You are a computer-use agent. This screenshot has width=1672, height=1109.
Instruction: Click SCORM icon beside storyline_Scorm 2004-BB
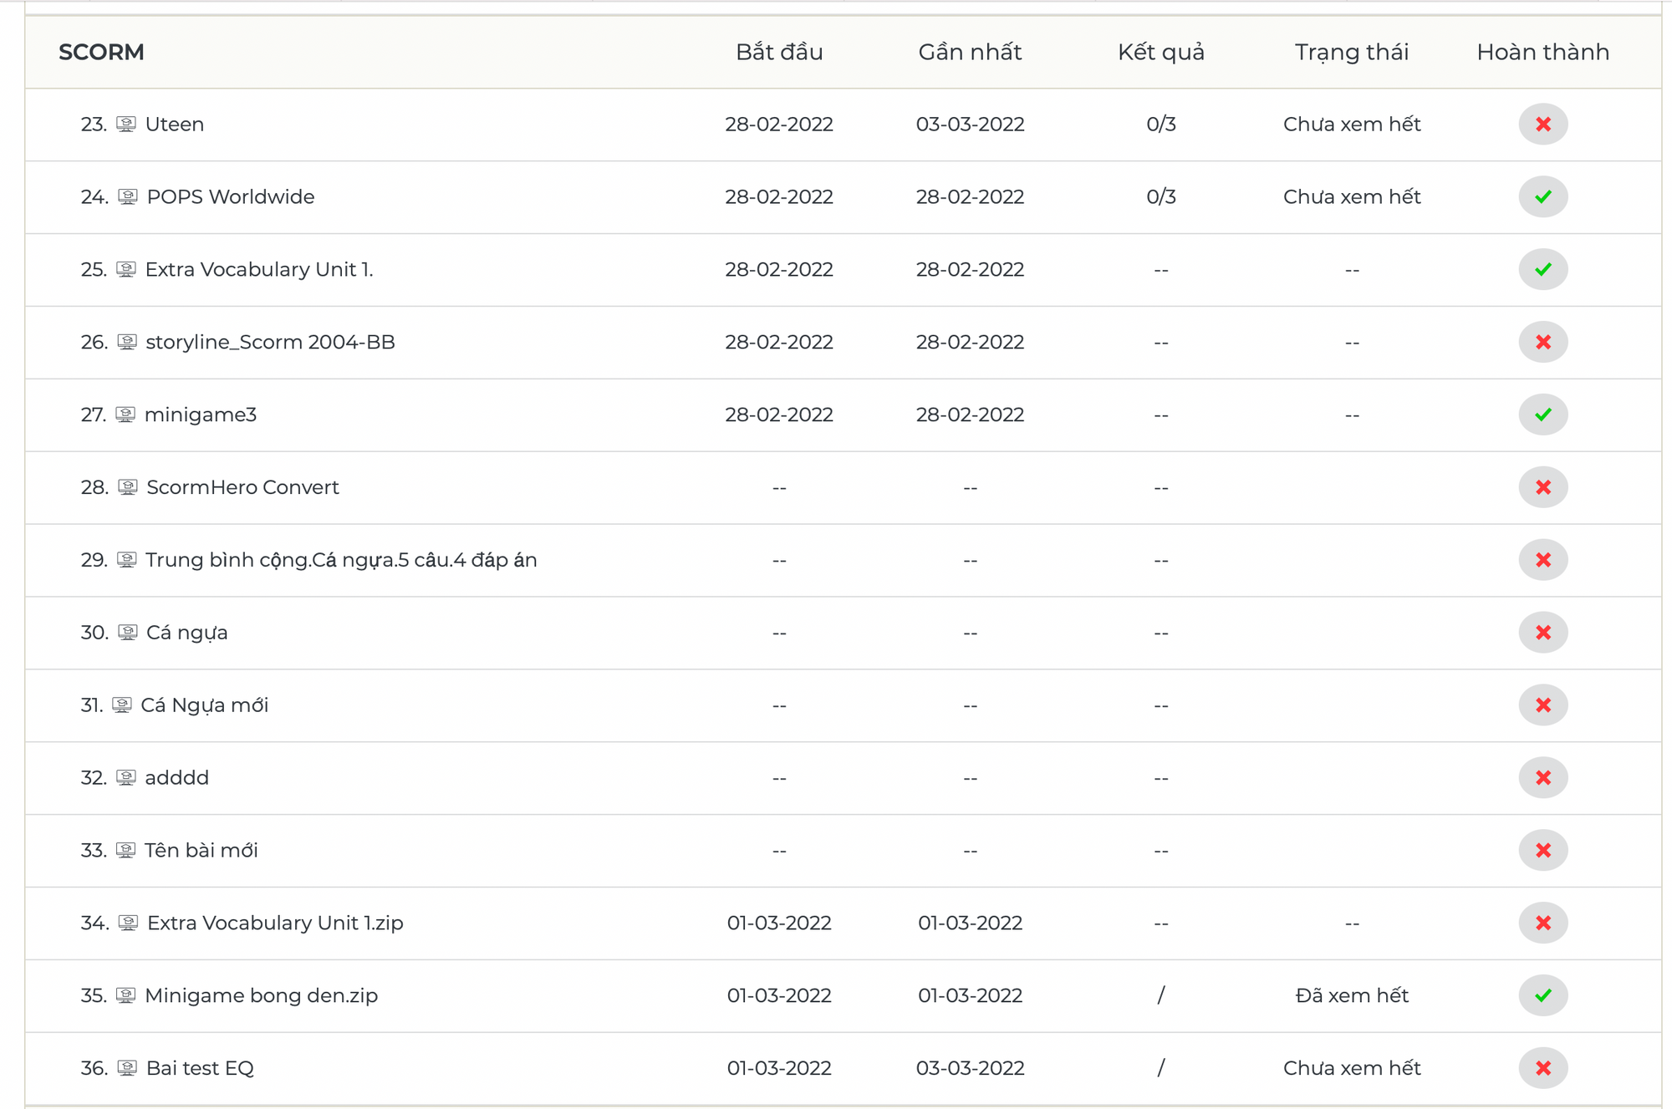(x=127, y=343)
